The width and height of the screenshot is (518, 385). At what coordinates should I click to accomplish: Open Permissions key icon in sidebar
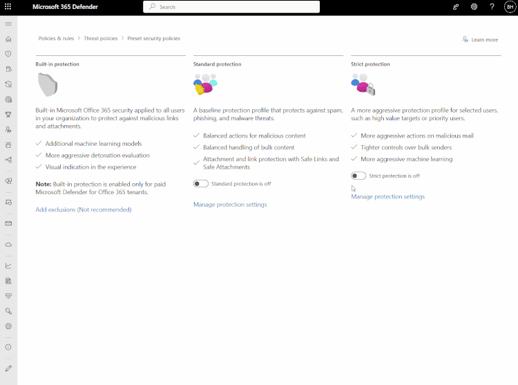(8, 311)
